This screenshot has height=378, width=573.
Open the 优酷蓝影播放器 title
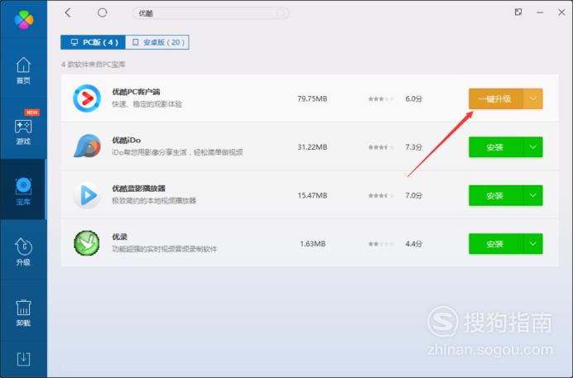138,189
